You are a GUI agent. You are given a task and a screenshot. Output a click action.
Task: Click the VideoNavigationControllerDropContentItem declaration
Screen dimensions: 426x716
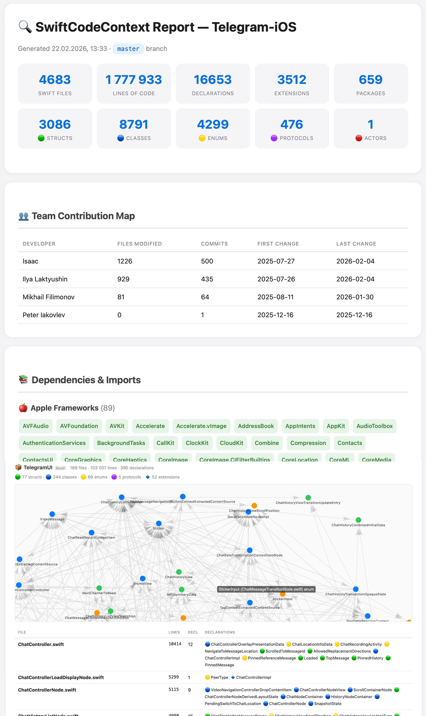[248, 690]
